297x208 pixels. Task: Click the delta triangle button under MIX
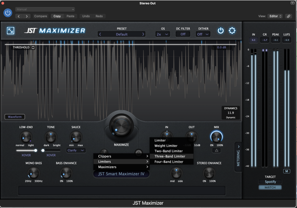click(216, 150)
